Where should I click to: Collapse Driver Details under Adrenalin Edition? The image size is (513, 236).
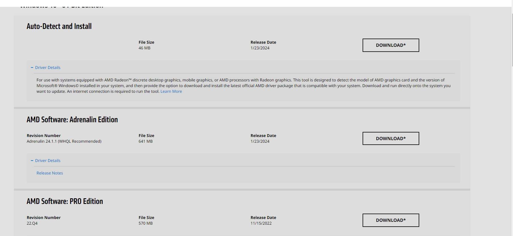coord(46,161)
